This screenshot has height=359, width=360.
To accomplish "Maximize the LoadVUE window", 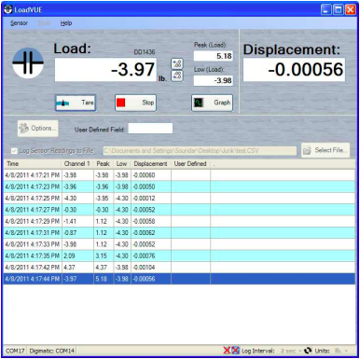I will (339, 9).
